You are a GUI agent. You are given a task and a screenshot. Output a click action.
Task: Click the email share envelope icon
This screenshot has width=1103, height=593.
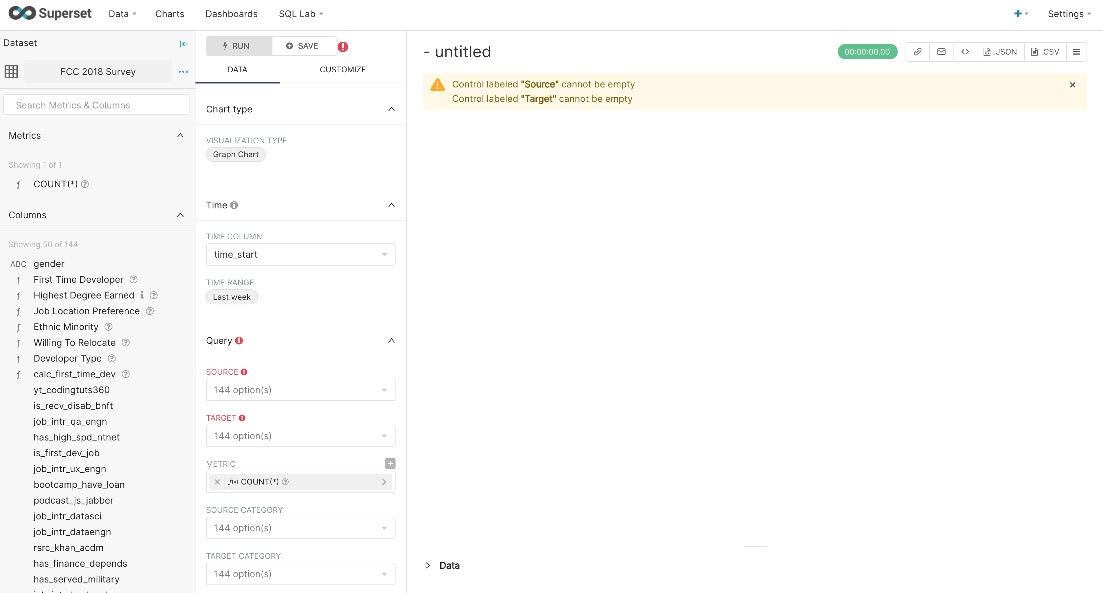pyautogui.click(x=941, y=52)
